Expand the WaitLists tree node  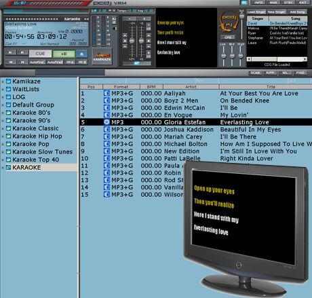tap(3, 90)
